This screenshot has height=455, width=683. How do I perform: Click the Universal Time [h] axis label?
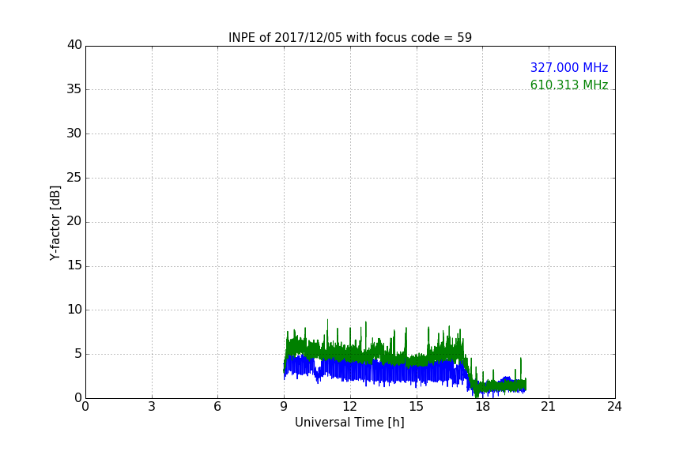pos(349,423)
